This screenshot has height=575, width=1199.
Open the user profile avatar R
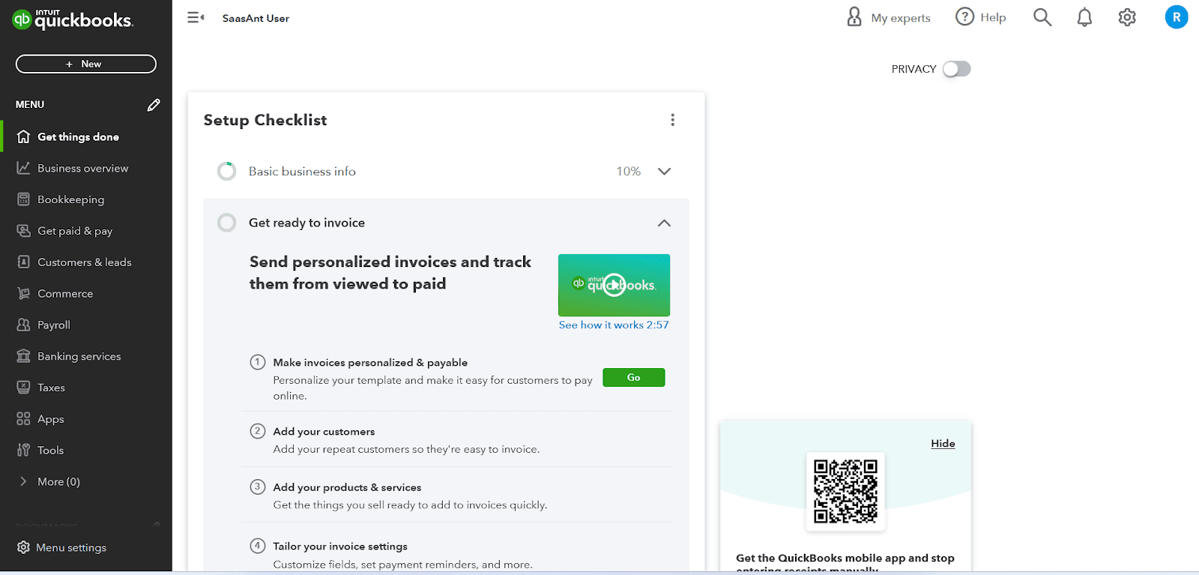pos(1177,17)
